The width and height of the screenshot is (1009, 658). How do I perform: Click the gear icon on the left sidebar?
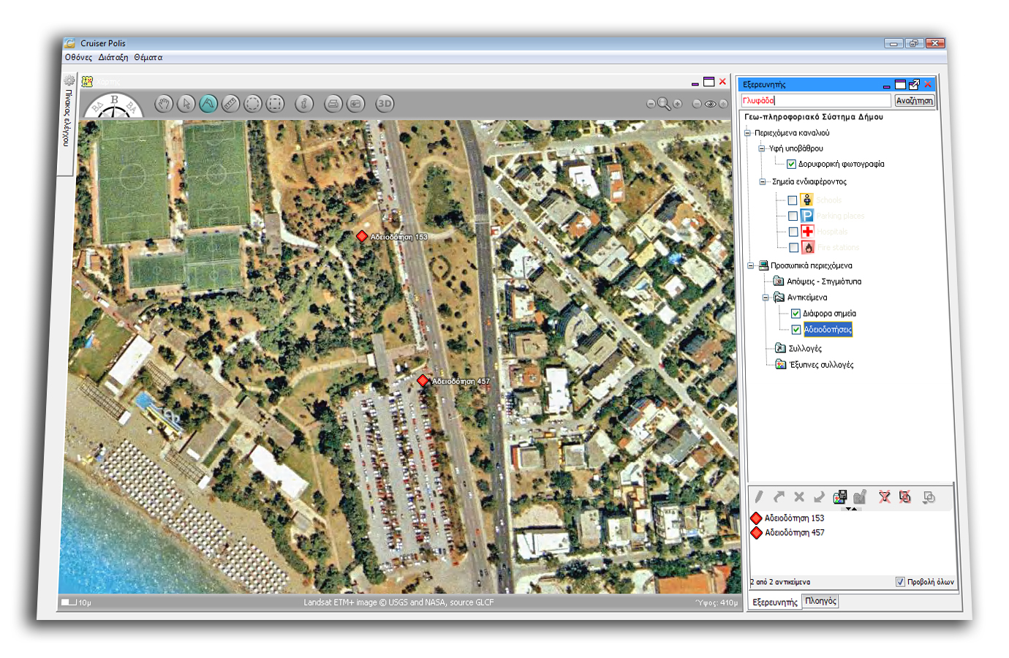[69, 80]
